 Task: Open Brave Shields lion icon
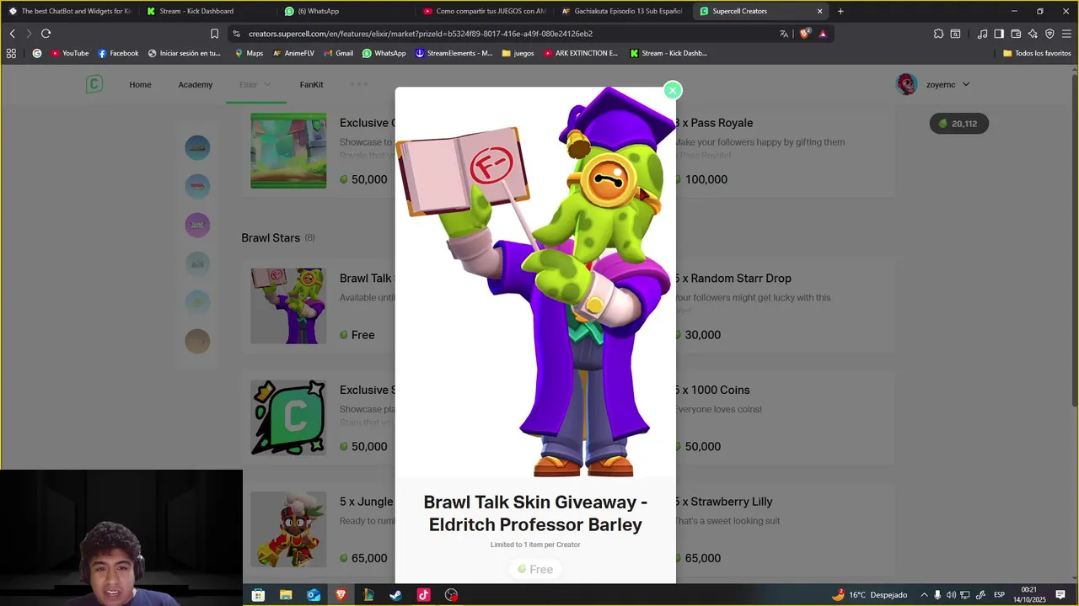[x=804, y=34]
